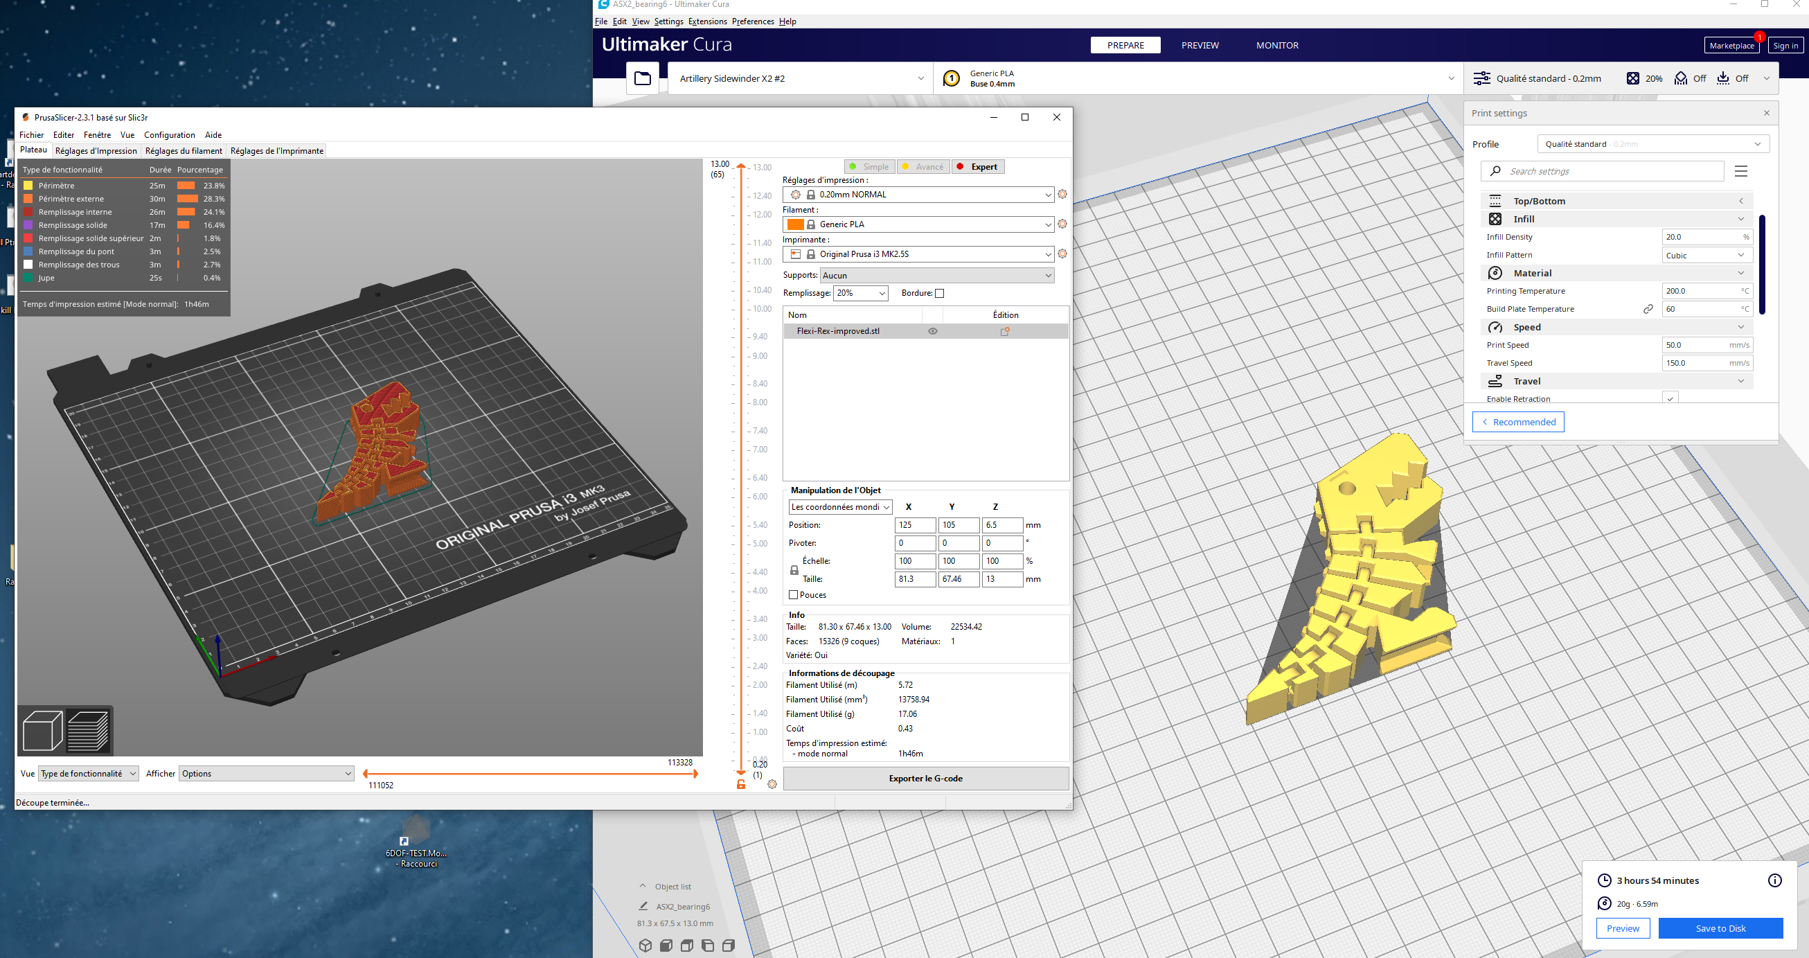
Task: Click the print time info icon
Action: (x=1774, y=880)
